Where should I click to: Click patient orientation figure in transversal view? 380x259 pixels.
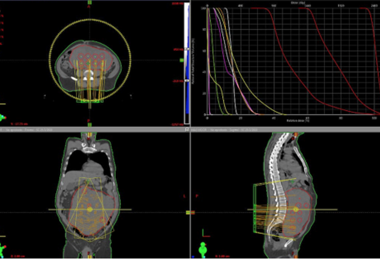point(3,118)
